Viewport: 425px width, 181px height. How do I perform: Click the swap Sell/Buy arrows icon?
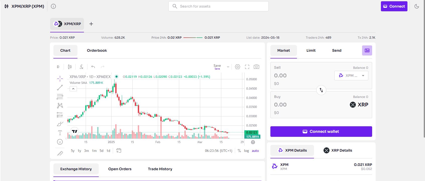coord(321,90)
